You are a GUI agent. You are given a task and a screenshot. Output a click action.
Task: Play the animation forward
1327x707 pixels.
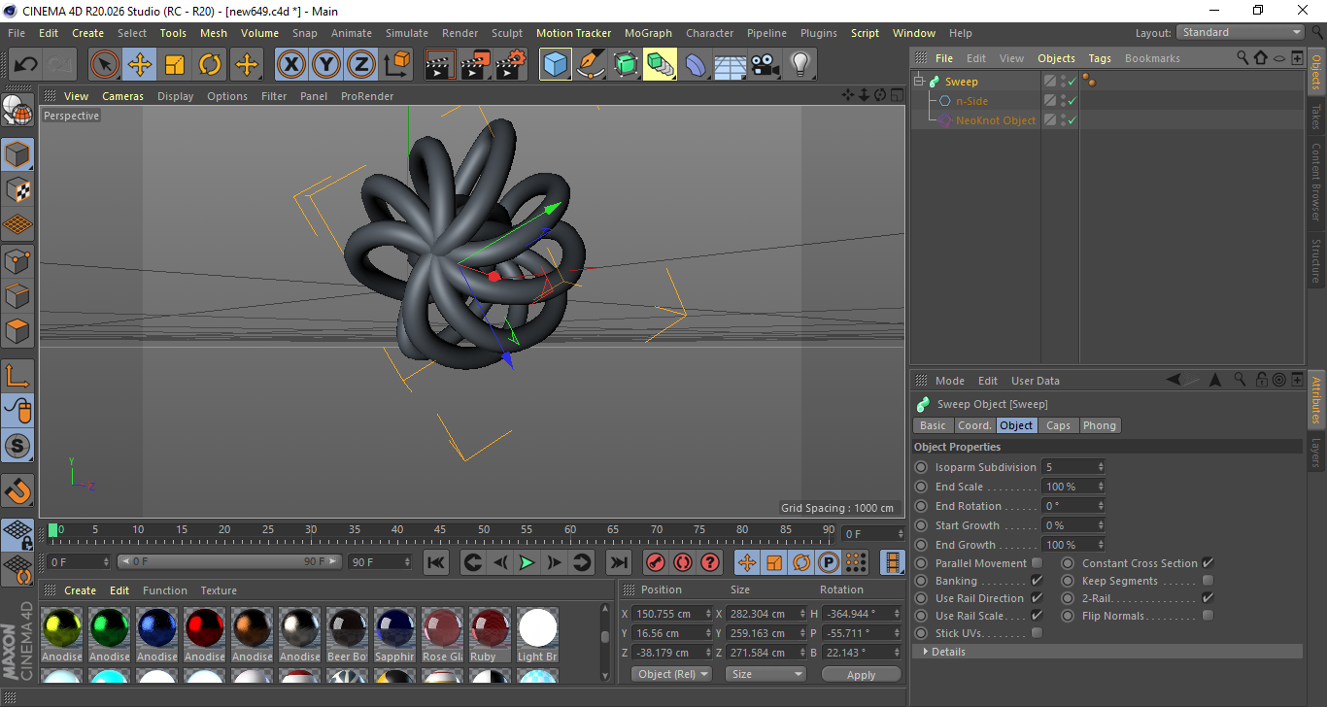point(527,562)
